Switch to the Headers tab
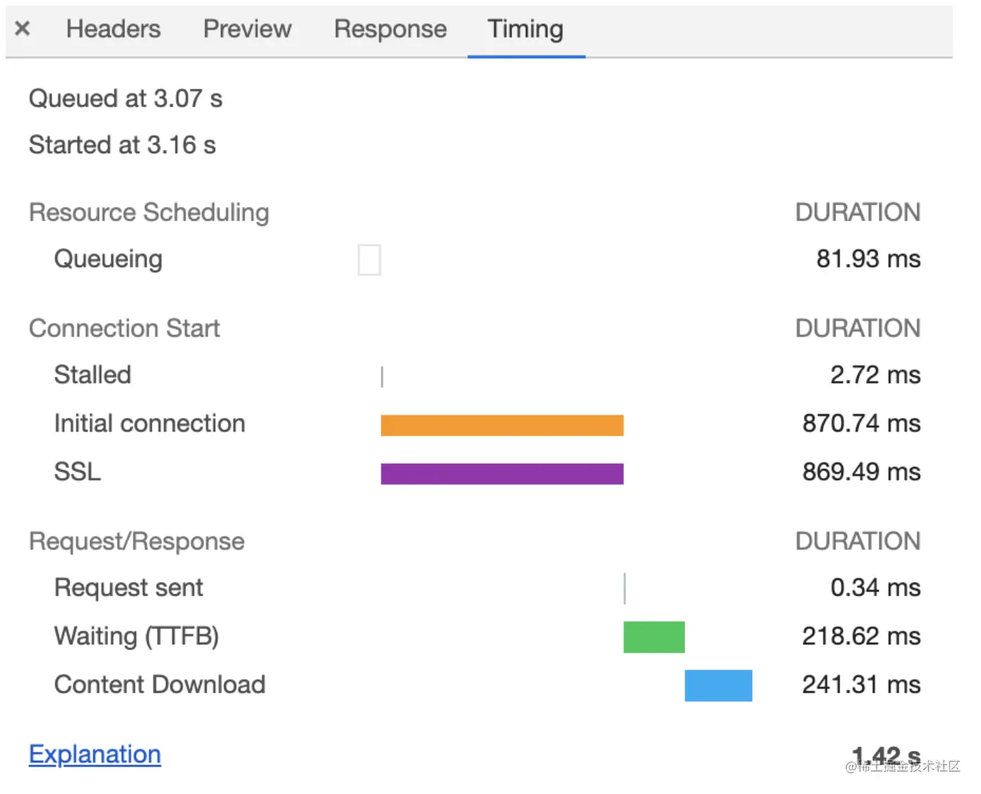 [x=114, y=29]
